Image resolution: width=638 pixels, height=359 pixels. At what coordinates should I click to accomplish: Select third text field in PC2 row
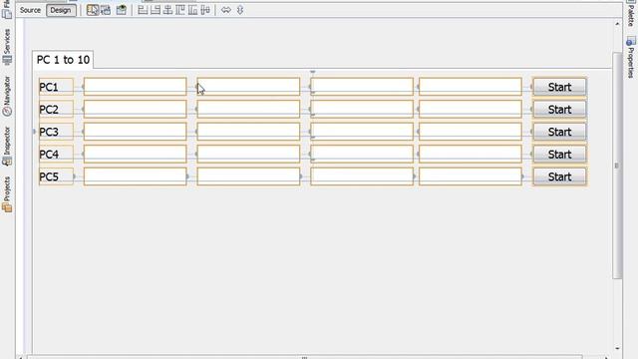click(362, 109)
